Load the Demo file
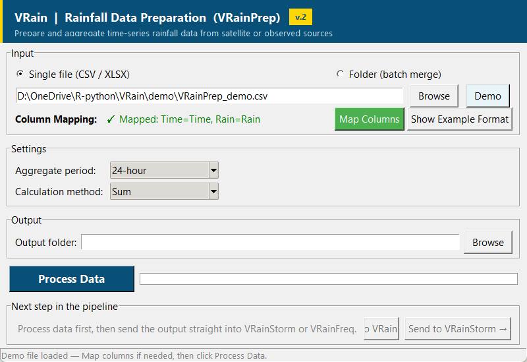The height and width of the screenshot is (362, 527). point(487,96)
